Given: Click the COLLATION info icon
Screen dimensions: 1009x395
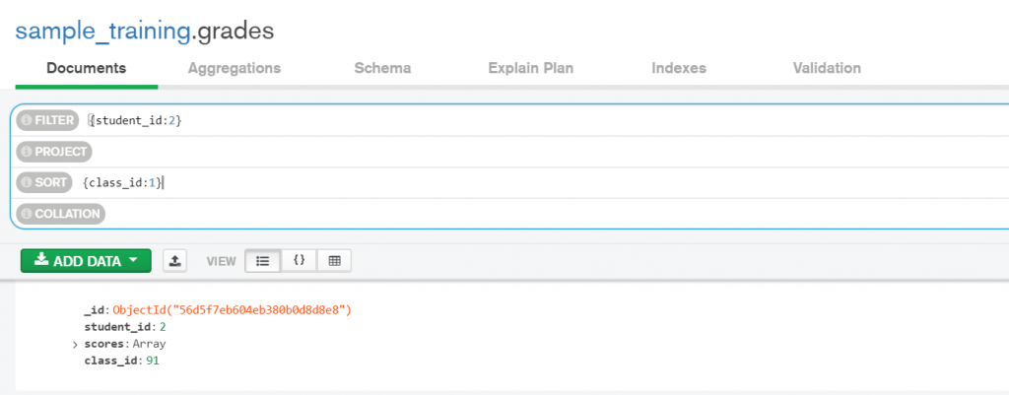Looking at the screenshot, I should (x=27, y=214).
